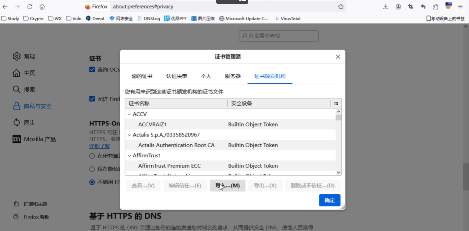
Task: Select 不启用 HTTPS-Only radio option
Action: point(92,182)
